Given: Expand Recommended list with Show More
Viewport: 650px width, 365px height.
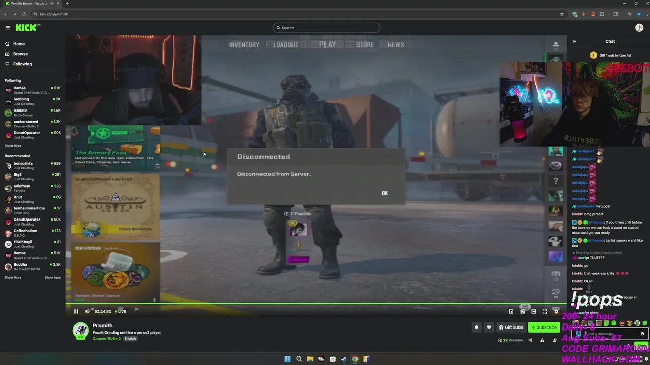Looking at the screenshot, I should 13,277.
